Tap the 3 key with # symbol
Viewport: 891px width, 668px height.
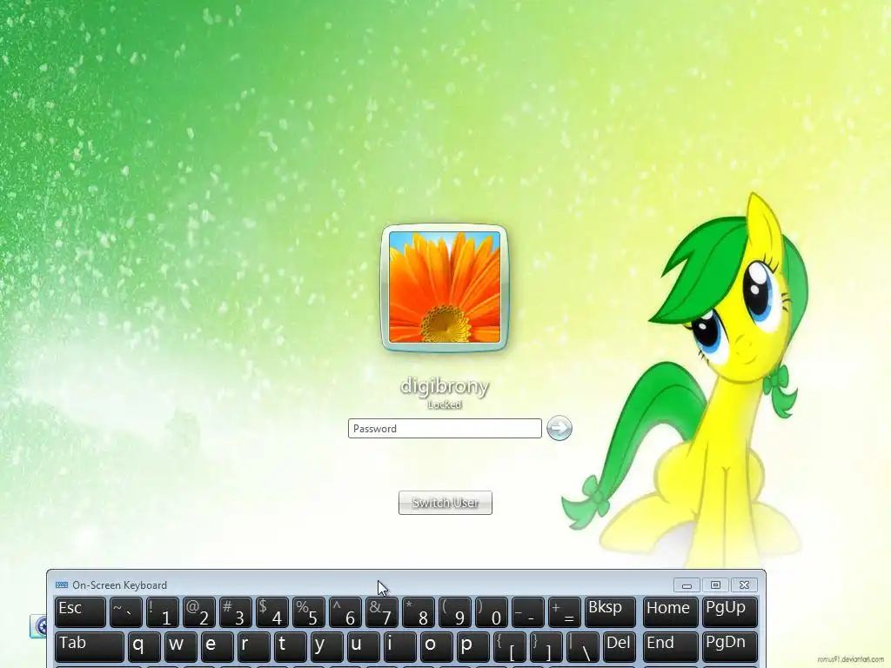click(x=235, y=611)
